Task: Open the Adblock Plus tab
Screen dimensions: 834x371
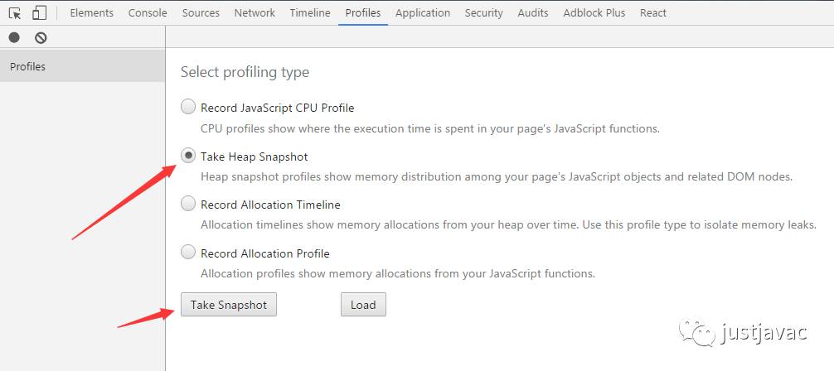Action: pyautogui.click(x=594, y=12)
